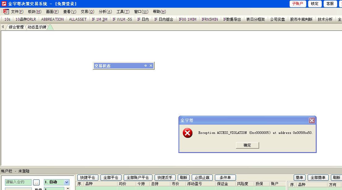Screen dimensions: 342x190
Task: Click the 子账户 button in title bar
Action: click(x=298, y=4)
